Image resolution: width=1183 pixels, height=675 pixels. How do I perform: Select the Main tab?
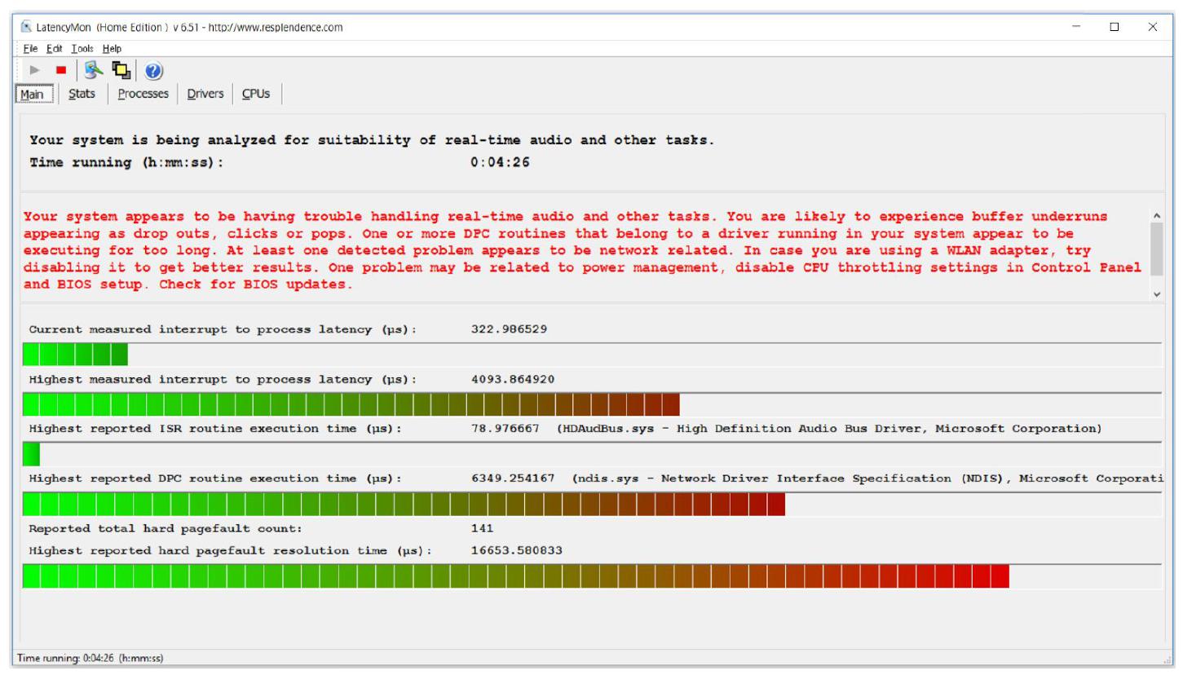(32, 95)
